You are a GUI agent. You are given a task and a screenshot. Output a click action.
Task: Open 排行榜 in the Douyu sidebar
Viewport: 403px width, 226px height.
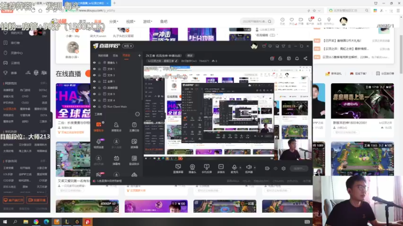[15, 43]
